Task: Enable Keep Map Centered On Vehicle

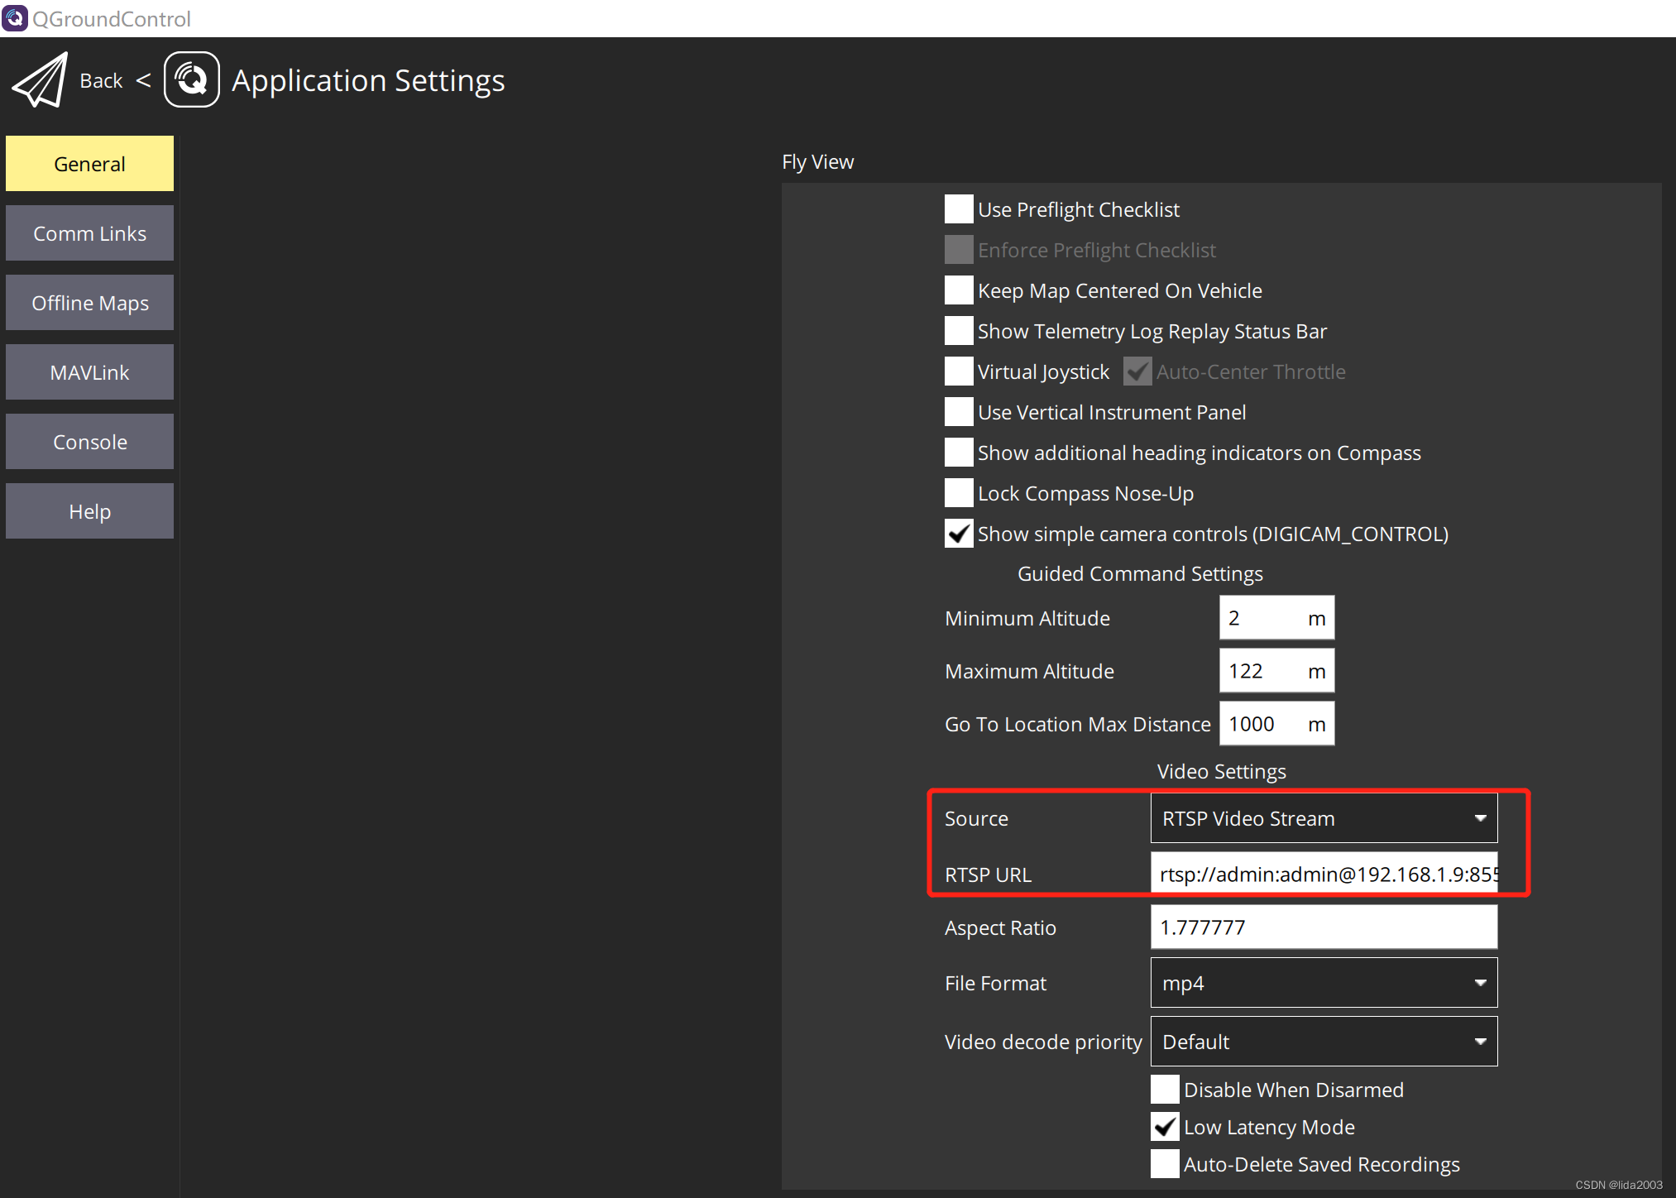Action: pos(959,290)
